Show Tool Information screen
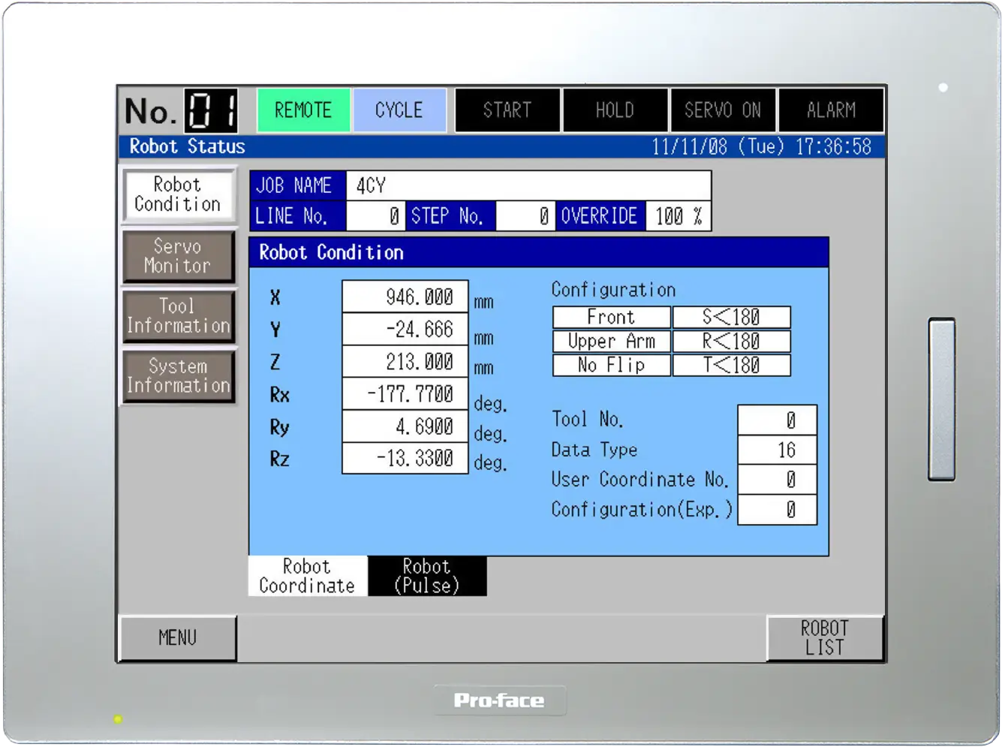 point(179,316)
